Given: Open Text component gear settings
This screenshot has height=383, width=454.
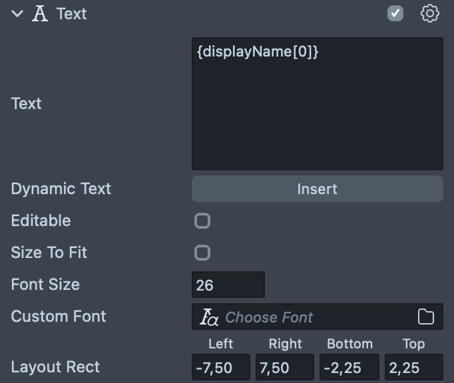Looking at the screenshot, I should [430, 13].
